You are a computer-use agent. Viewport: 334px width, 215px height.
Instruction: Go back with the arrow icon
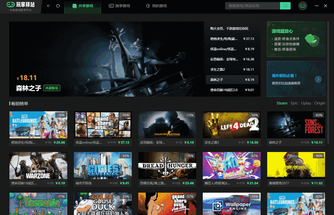(x=49, y=6)
